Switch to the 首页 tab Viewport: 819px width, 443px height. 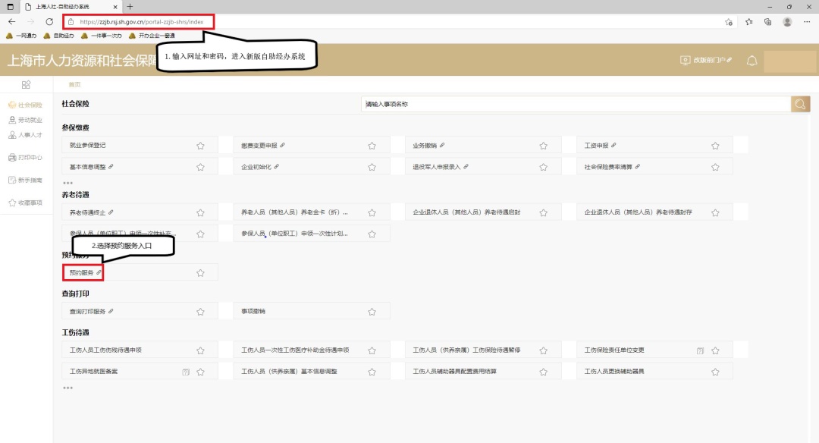coord(74,84)
